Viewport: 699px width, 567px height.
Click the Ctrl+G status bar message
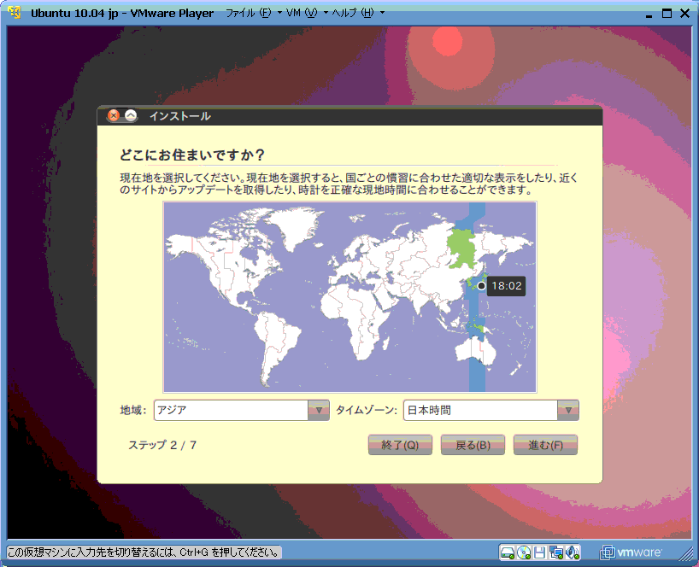(x=144, y=552)
